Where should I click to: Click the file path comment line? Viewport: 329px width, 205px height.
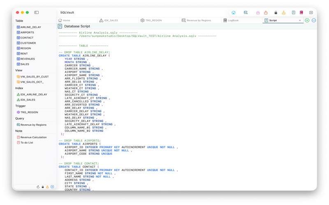tap(137, 36)
